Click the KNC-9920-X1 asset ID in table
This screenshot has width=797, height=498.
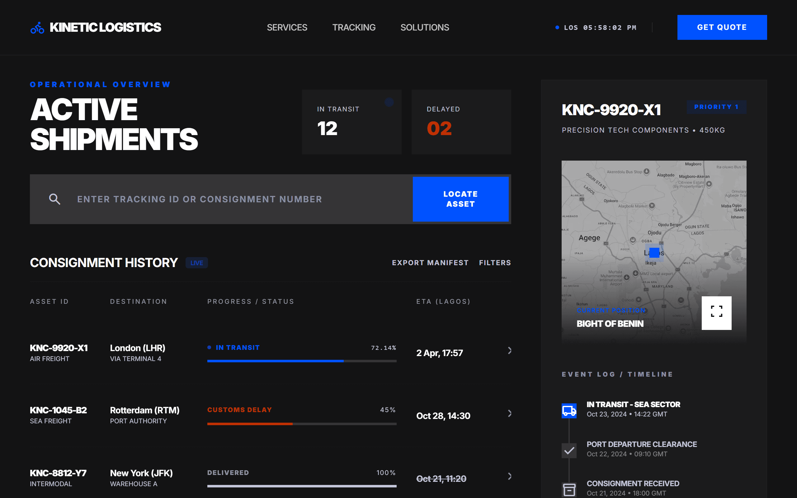(x=59, y=348)
